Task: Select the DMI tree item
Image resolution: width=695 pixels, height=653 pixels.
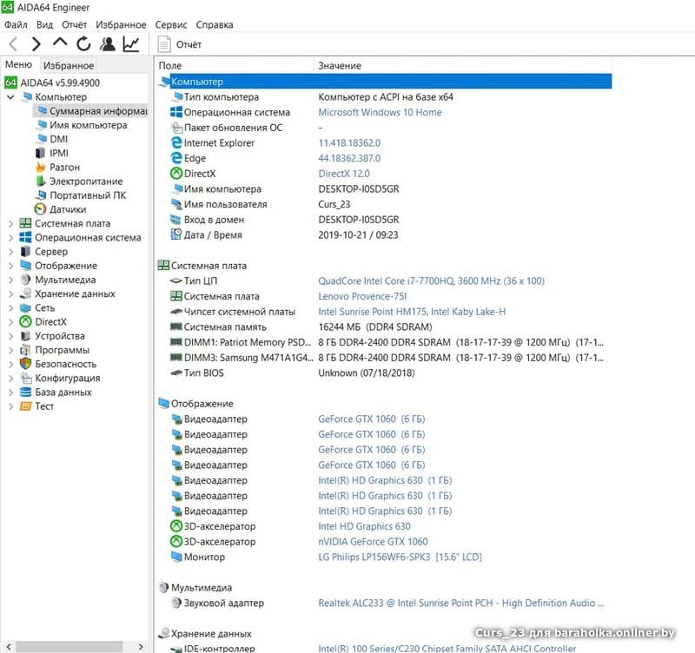Action: pos(52,139)
